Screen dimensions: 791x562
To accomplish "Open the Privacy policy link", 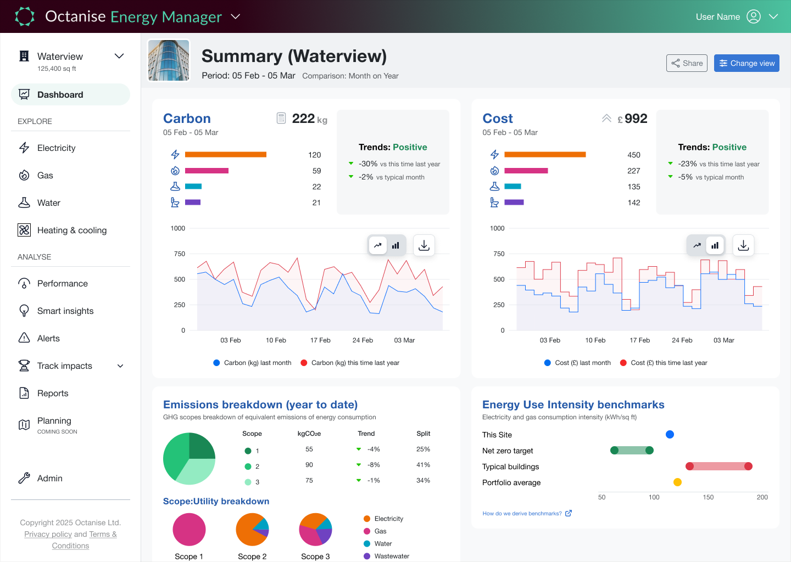I will (x=48, y=534).
